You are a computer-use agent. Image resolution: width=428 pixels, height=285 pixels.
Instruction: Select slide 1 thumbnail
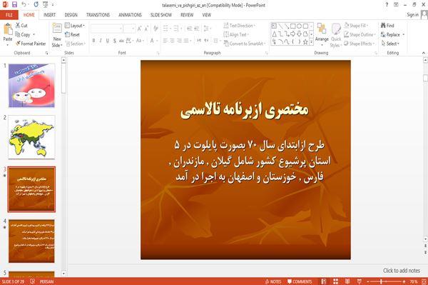(x=31, y=85)
